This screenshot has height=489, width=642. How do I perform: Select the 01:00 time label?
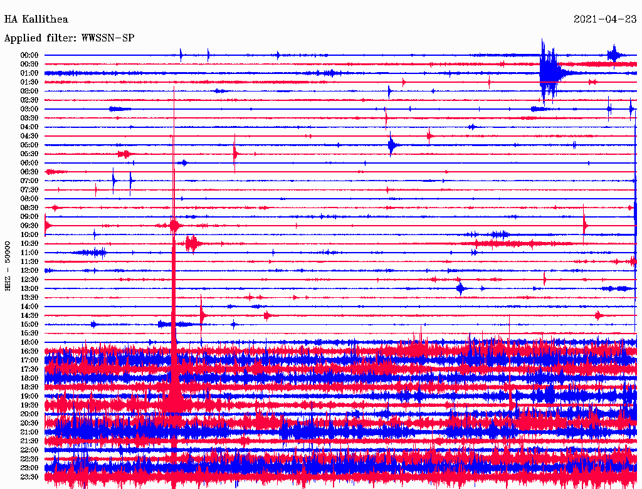pos(29,73)
